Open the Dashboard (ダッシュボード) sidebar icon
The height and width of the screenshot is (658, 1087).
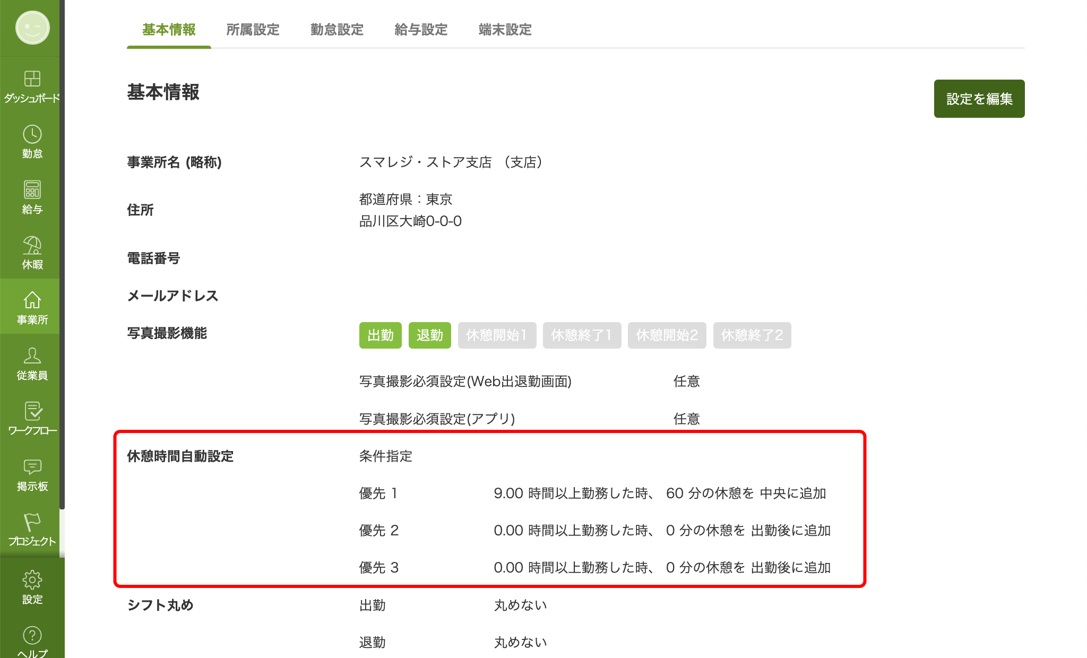(x=32, y=79)
